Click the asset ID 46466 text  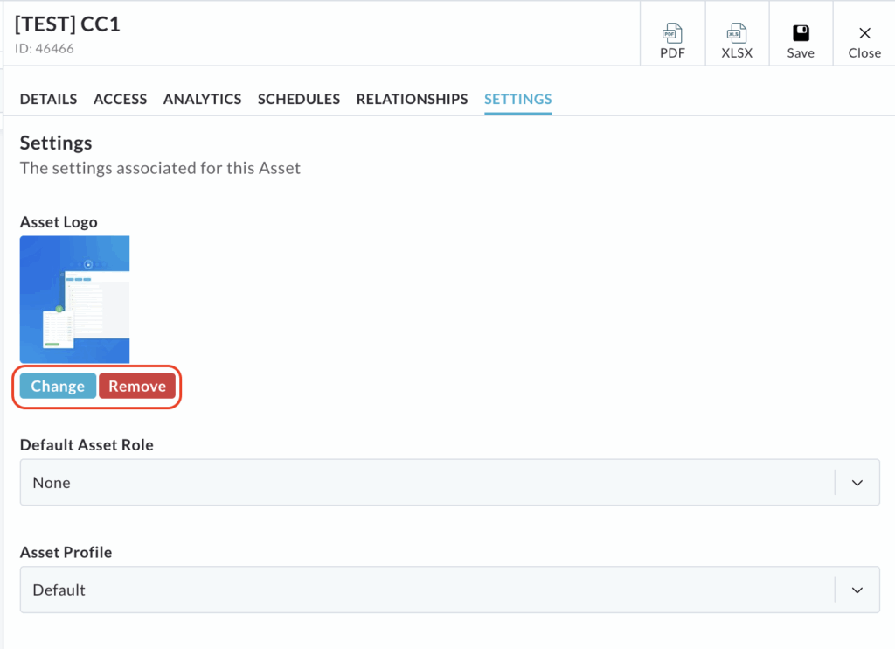point(45,49)
